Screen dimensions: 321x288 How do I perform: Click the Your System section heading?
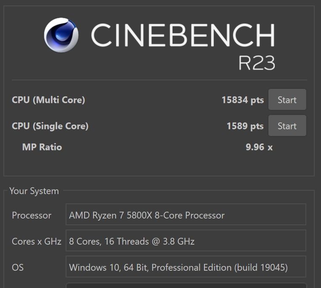(34, 191)
